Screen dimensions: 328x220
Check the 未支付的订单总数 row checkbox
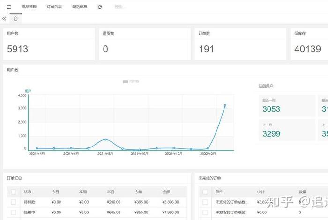tap(205, 202)
